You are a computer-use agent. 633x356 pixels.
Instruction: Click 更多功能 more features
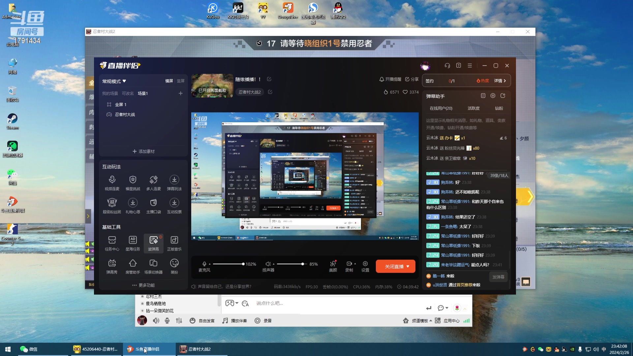pos(143,285)
